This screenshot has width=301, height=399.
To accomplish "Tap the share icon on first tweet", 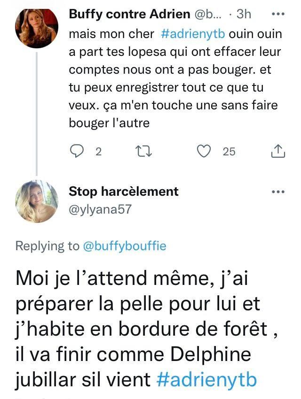I will [278, 151].
